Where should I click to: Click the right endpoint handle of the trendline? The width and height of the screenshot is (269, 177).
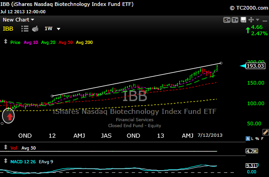point(221,63)
